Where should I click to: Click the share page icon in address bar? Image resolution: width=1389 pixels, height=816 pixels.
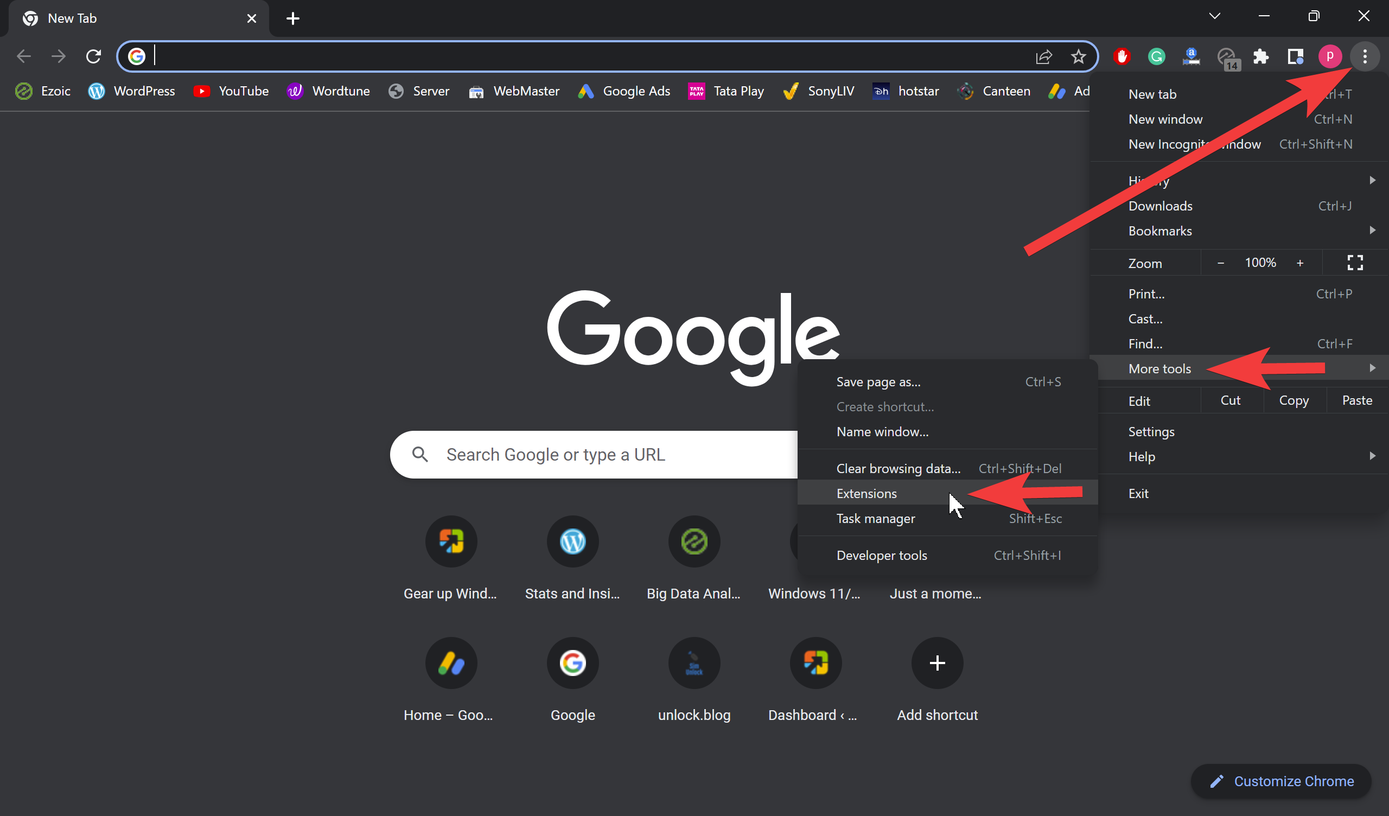[1044, 56]
